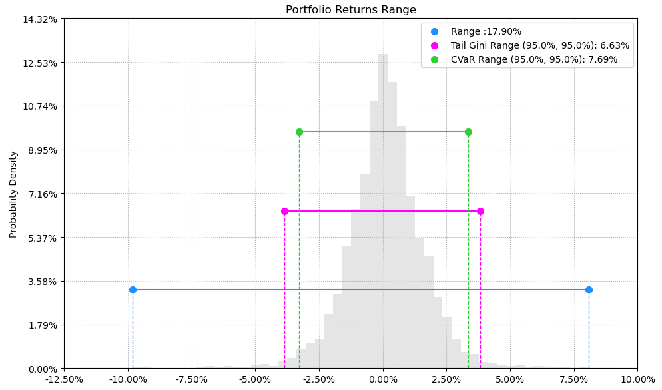Click the magenta Tail Gini legend marker
This screenshot has height=390, width=662.
click(434, 45)
